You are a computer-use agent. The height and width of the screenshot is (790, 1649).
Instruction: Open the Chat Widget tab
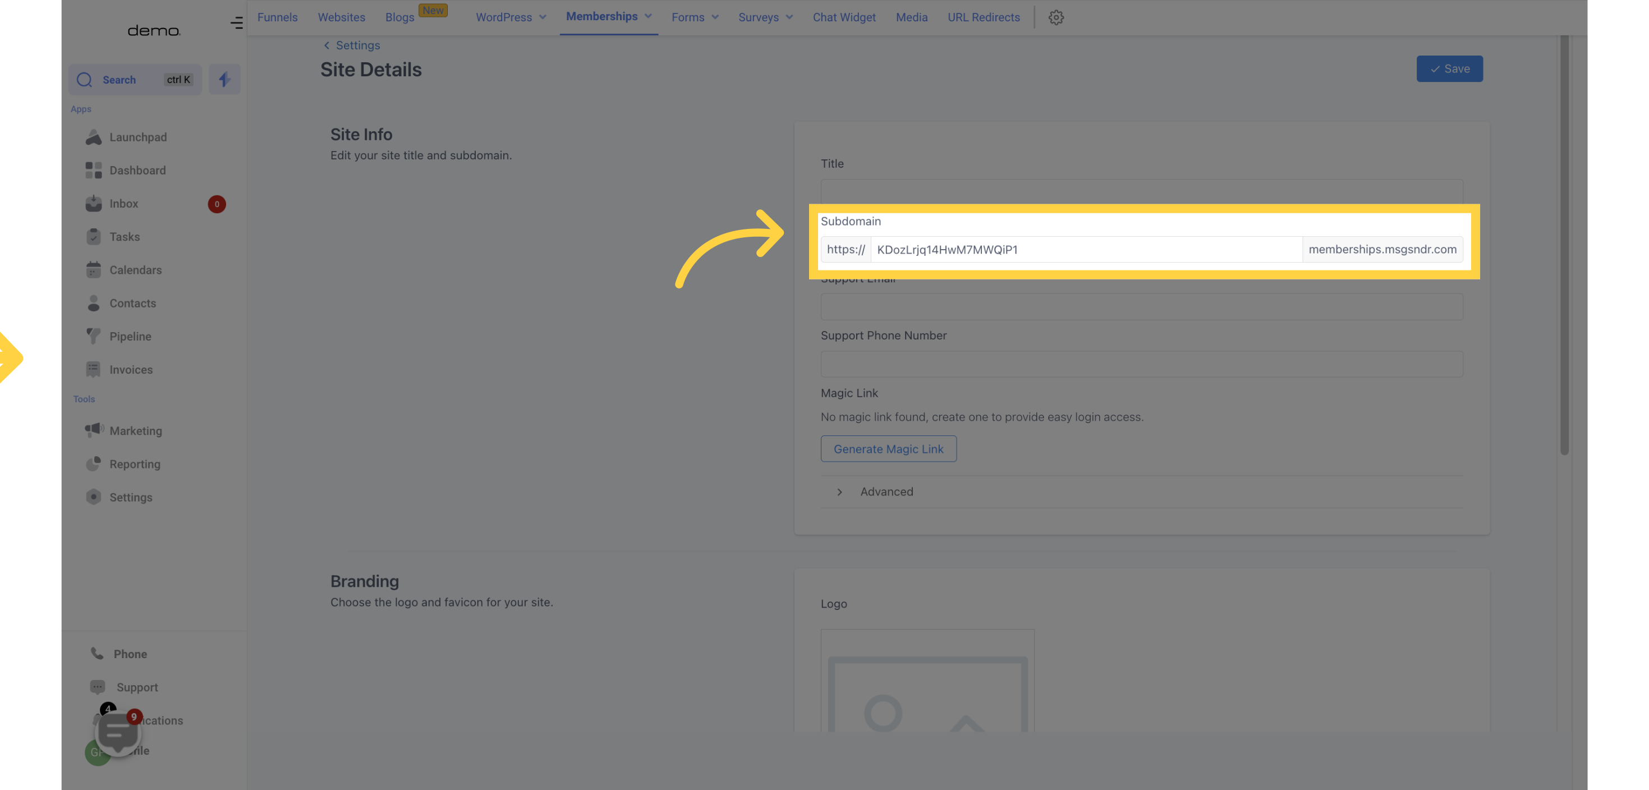pos(844,17)
